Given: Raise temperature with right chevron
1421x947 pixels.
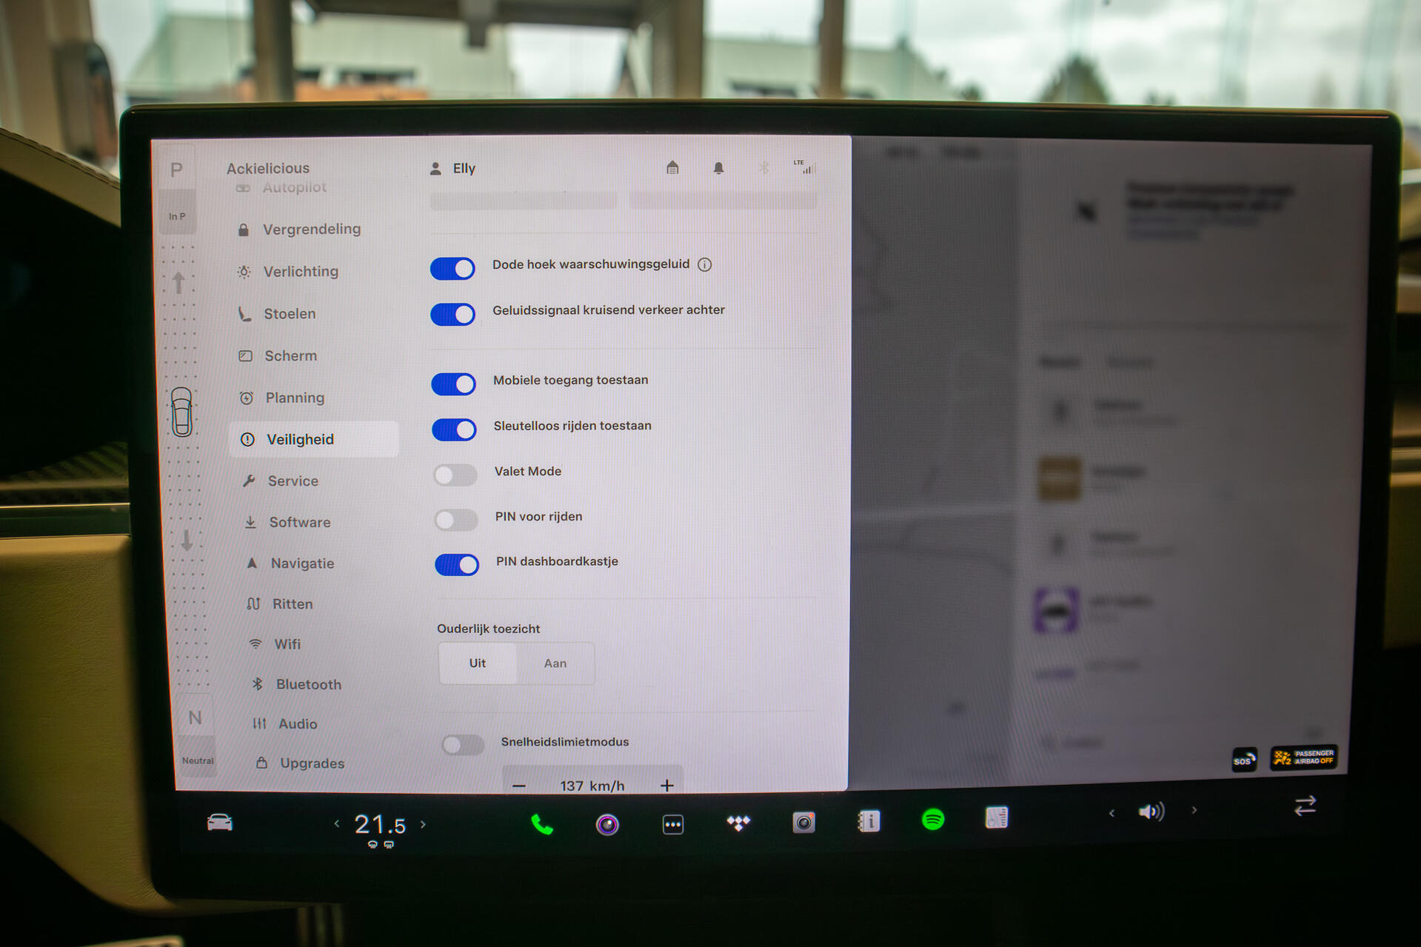Looking at the screenshot, I should [x=424, y=824].
